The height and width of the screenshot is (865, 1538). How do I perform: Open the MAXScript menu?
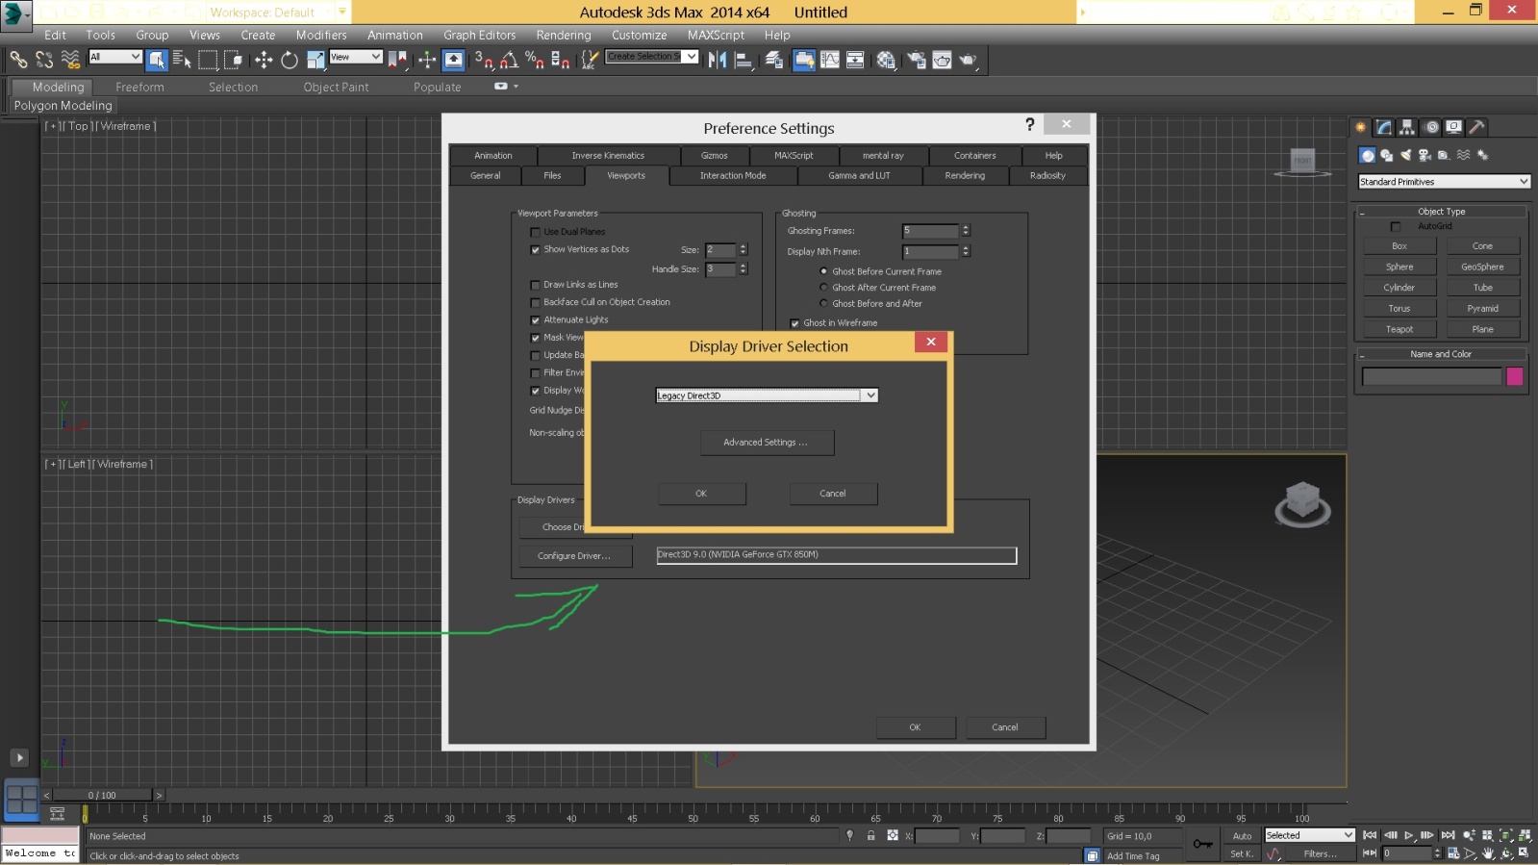pyautogui.click(x=716, y=36)
